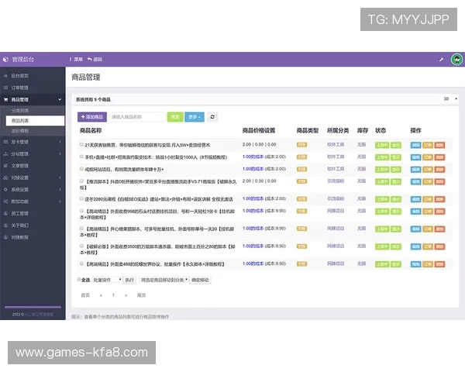Open the 更多 dropdown button
The width and height of the screenshot is (465, 372).
point(195,117)
